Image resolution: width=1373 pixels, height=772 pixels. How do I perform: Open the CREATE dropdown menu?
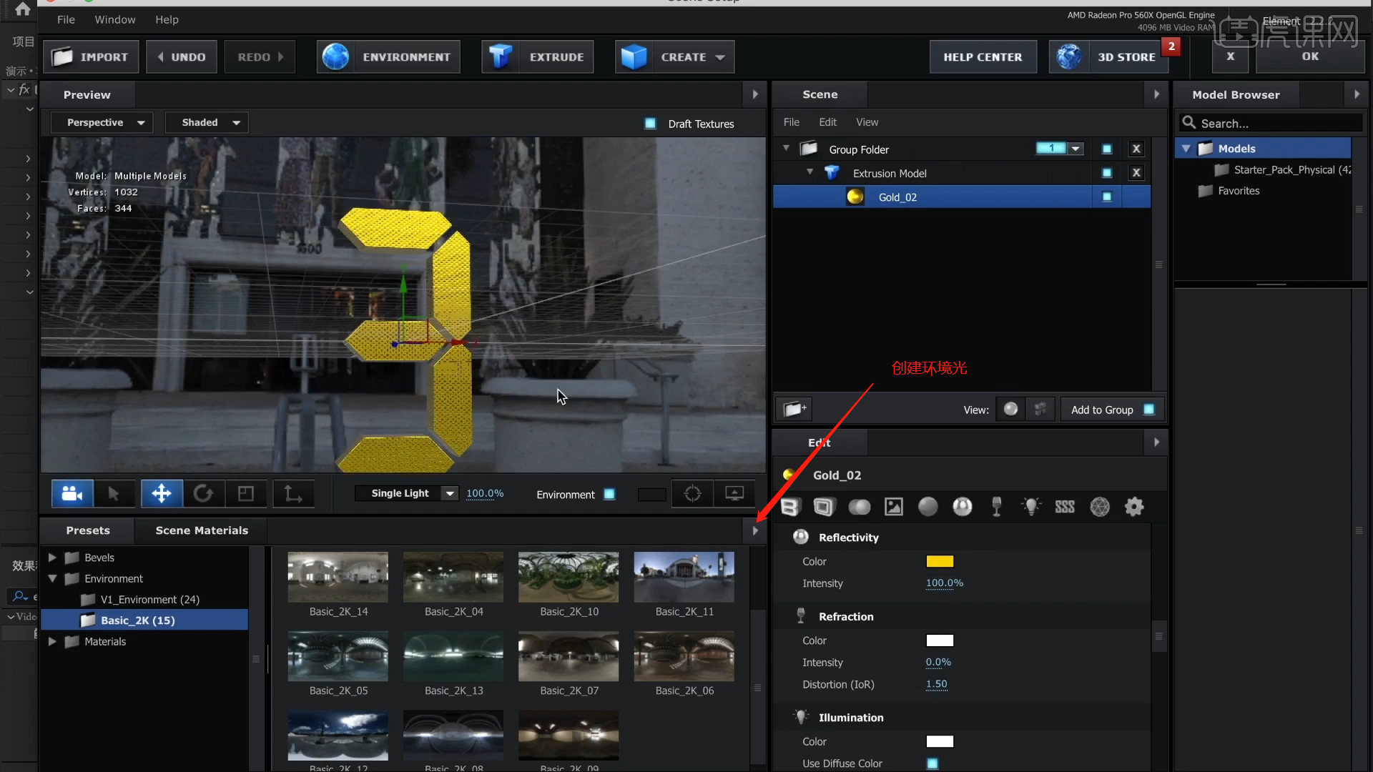(674, 56)
